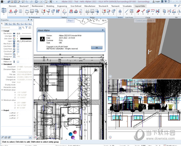The width and height of the screenshot is (181, 146).
Task: Enable the Construction line checkbox
Action: [x=18, y=51]
